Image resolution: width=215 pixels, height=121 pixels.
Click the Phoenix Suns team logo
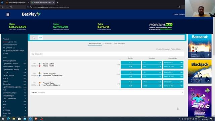[40, 83]
